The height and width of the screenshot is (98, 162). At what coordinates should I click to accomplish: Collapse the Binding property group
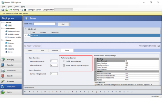coord(95,59)
